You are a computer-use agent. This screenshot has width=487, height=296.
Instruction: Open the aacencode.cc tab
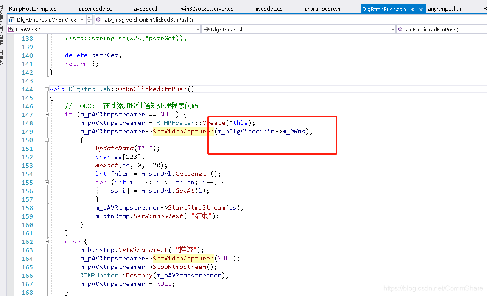tap(95, 8)
